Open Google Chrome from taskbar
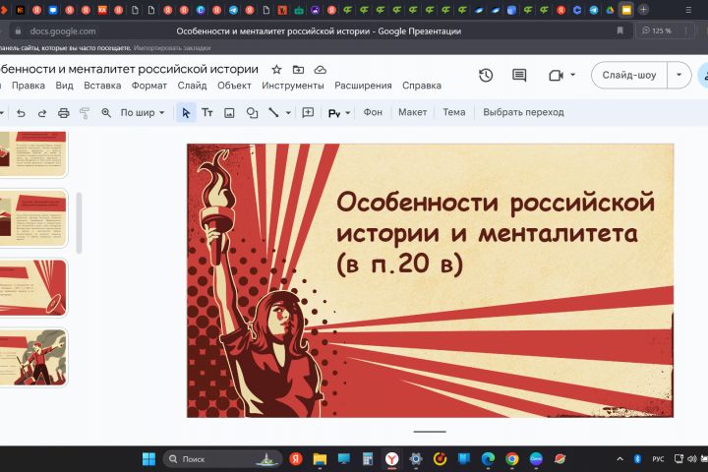The image size is (708, 472). [512, 459]
